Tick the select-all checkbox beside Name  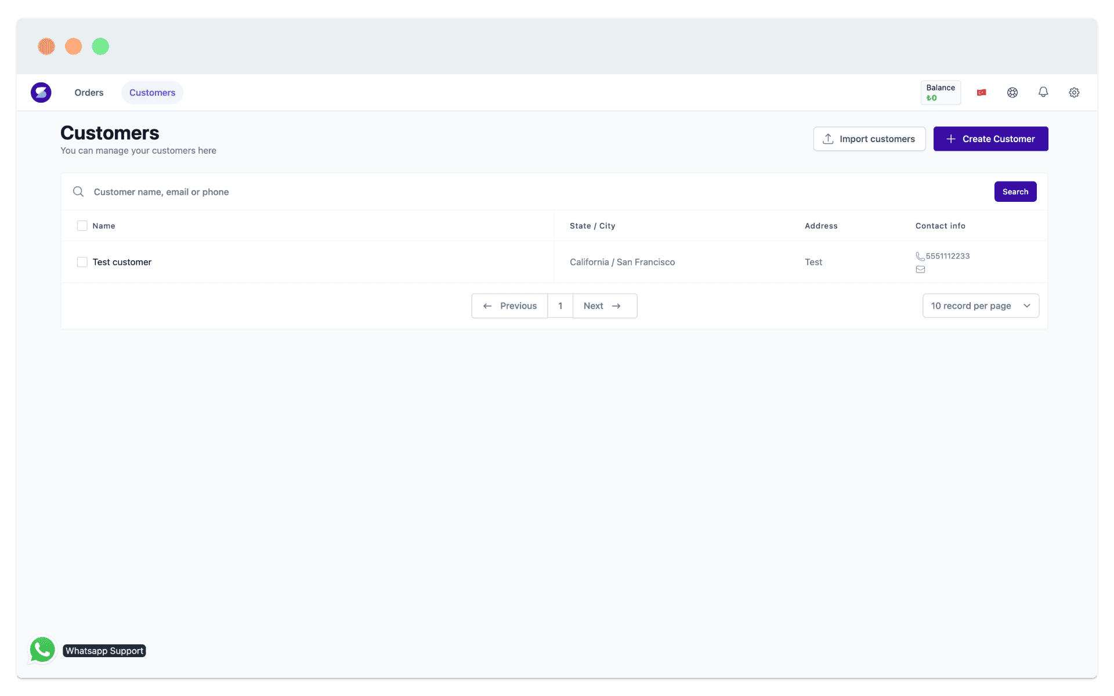tap(82, 226)
